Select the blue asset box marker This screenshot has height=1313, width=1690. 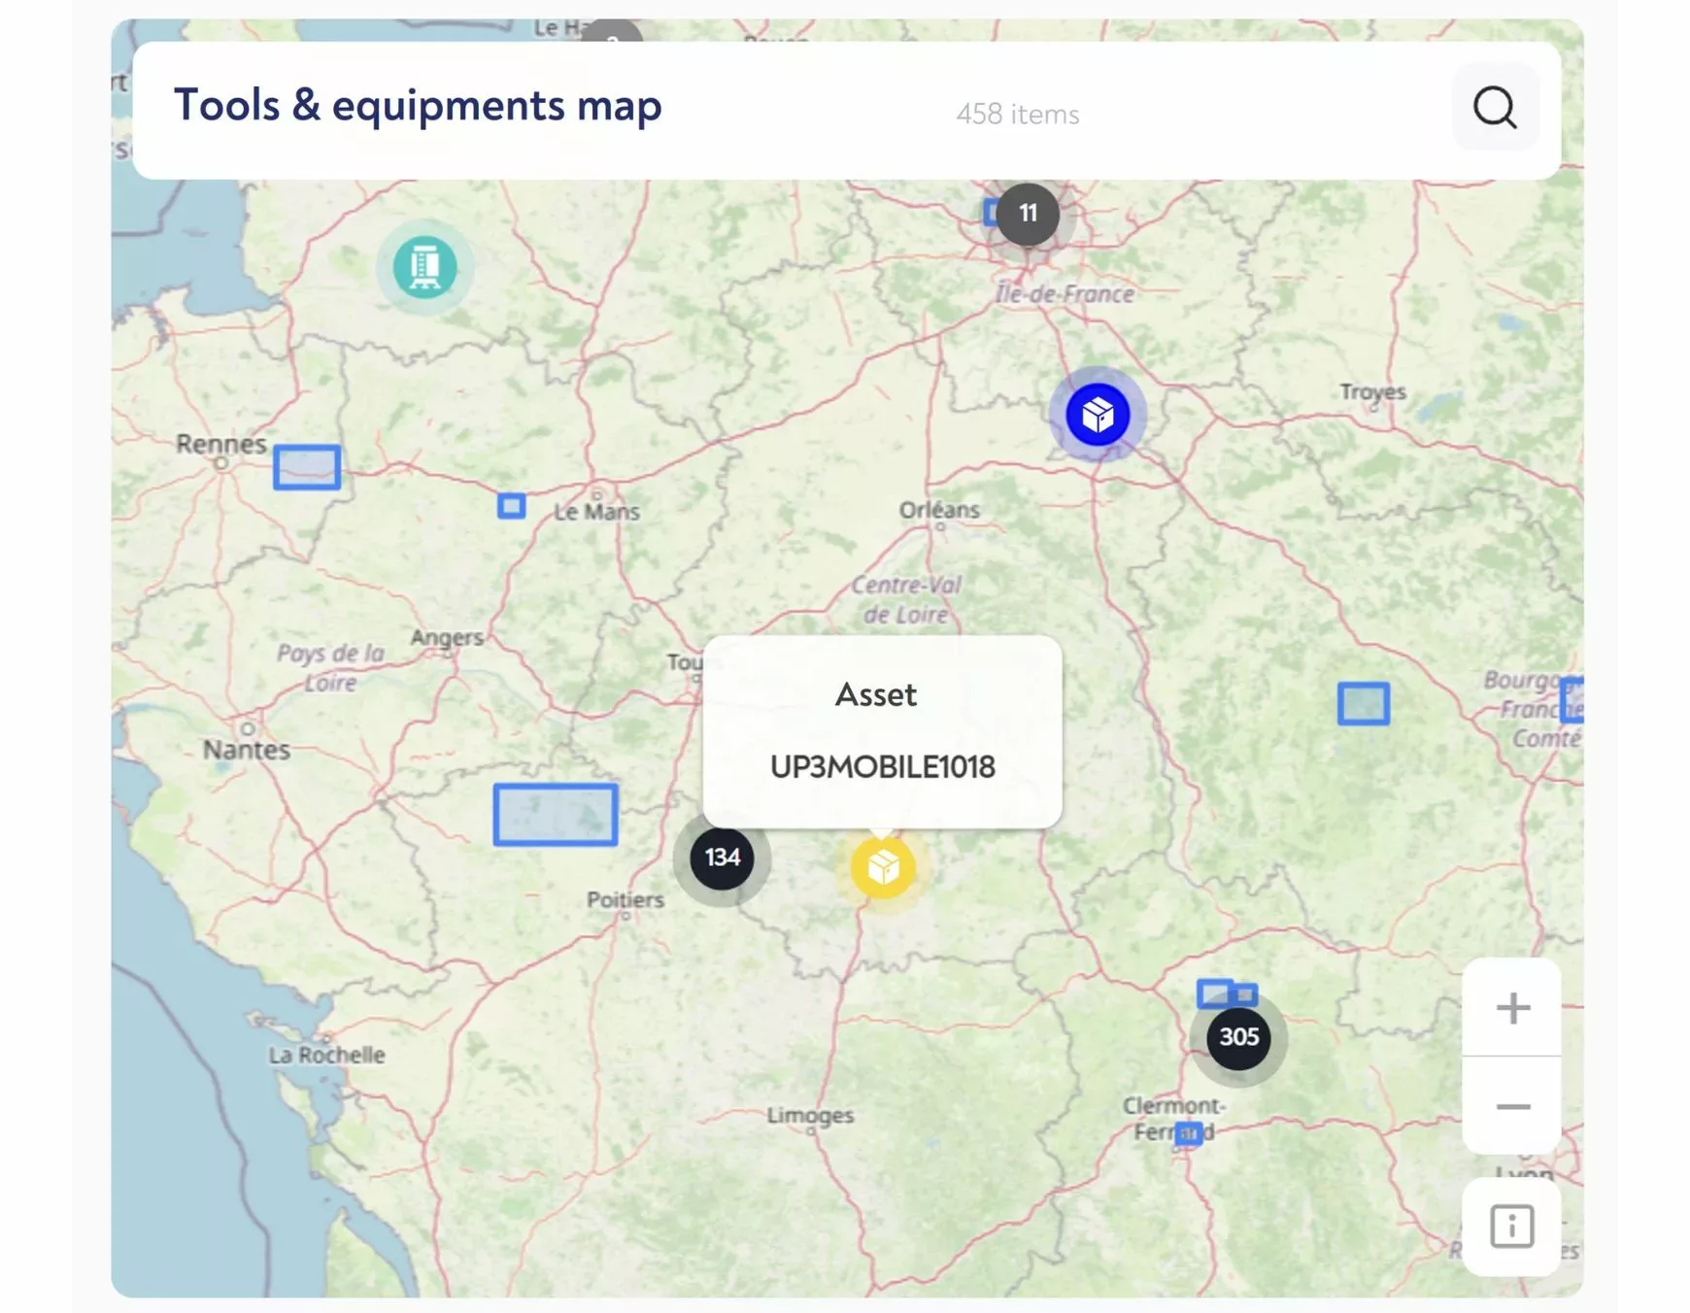[1098, 416]
